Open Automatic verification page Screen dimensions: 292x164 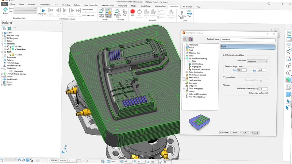[x=200, y=69]
